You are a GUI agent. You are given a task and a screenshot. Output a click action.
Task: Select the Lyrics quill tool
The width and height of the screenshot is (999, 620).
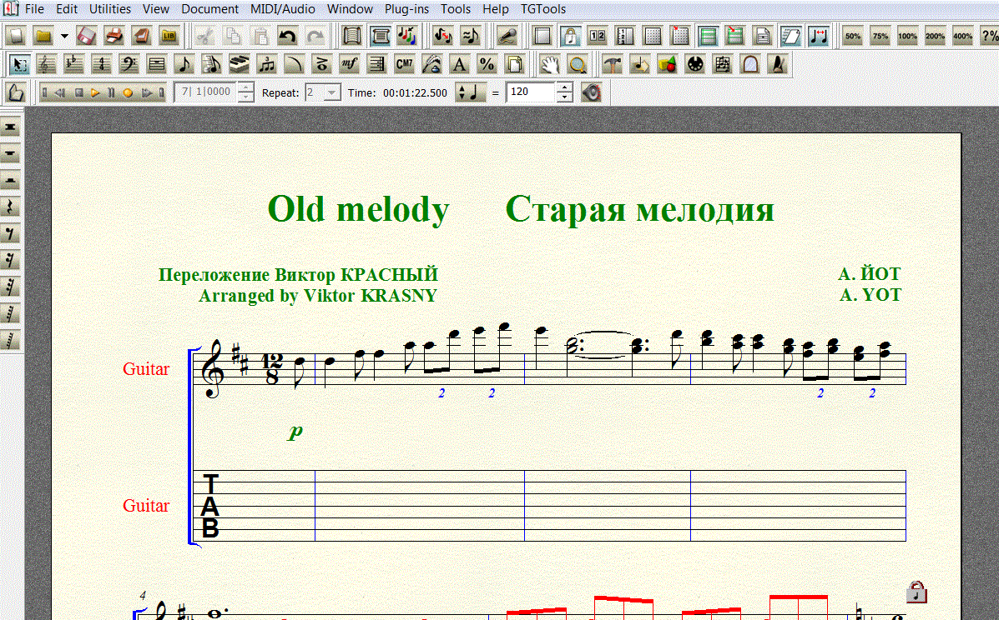pyautogui.click(x=432, y=64)
